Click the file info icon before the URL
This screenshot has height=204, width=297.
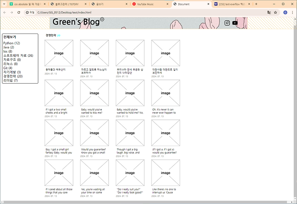30,12
